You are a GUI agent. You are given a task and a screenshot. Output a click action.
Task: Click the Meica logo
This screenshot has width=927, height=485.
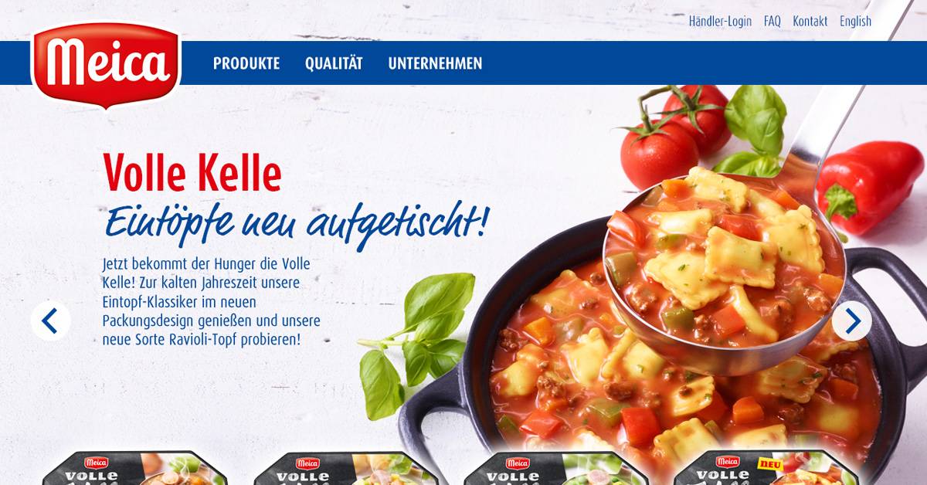point(106,65)
